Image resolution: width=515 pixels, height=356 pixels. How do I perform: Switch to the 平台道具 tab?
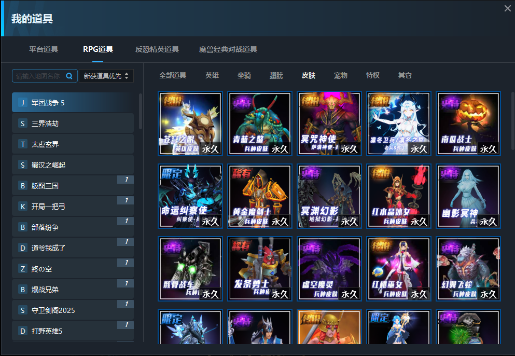[44, 49]
